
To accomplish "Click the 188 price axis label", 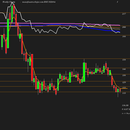I will [124, 36].
